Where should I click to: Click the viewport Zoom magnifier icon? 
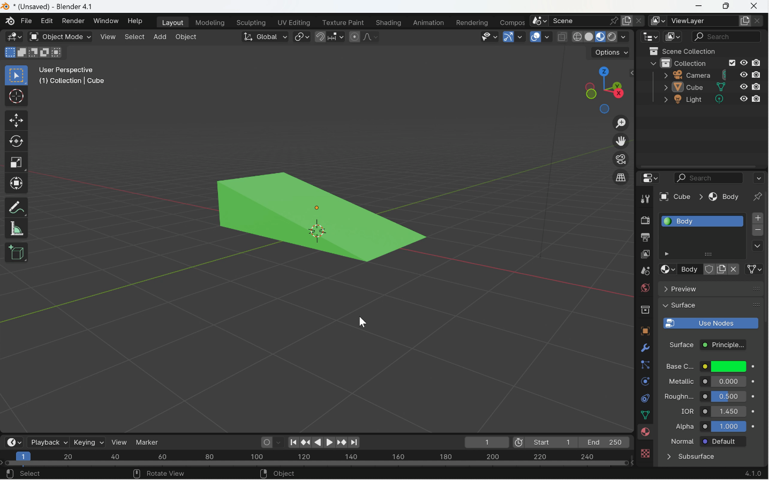pos(621,123)
